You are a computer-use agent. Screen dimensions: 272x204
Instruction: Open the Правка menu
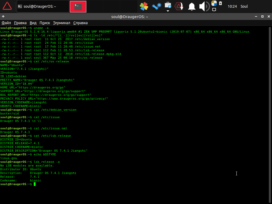click(x=20, y=23)
